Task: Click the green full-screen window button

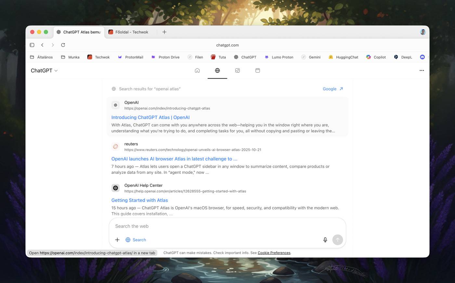Action: (46, 32)
